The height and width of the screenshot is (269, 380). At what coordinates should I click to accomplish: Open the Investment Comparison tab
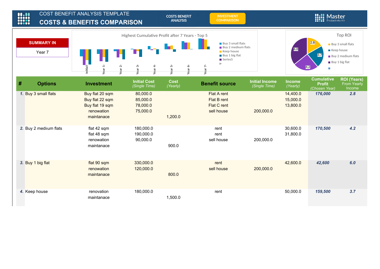tap(228, 18)
